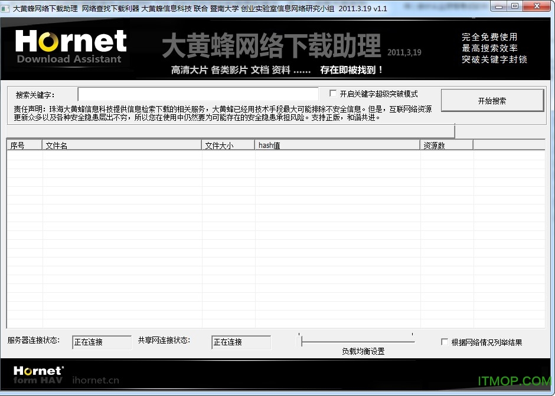Click the 服务器连接状态 status field
This screenshot has width=555, height=396.
[102, 342]
